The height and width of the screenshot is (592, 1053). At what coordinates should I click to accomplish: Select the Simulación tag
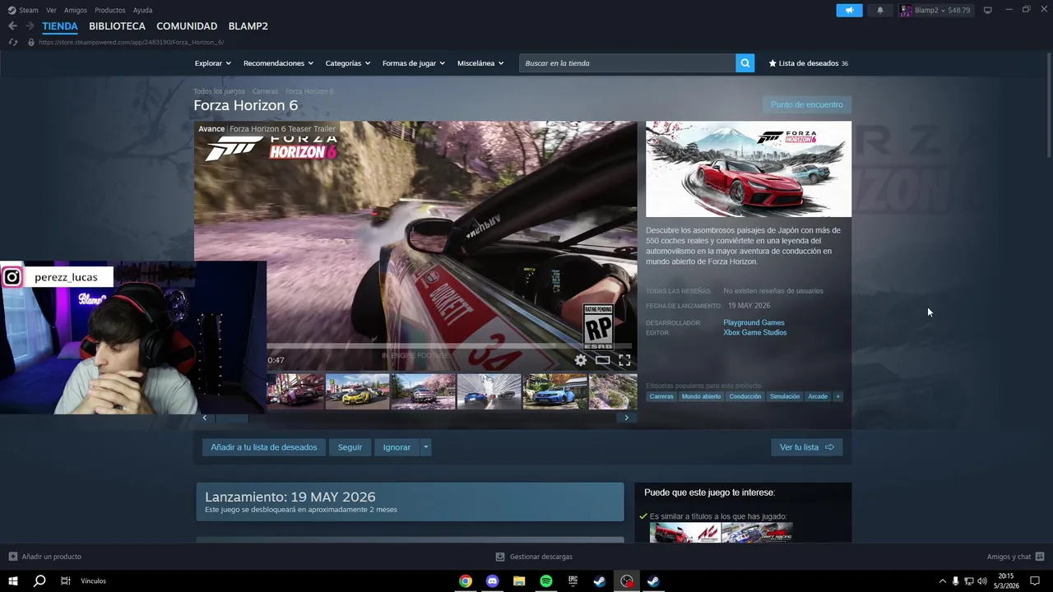[785, 396]
